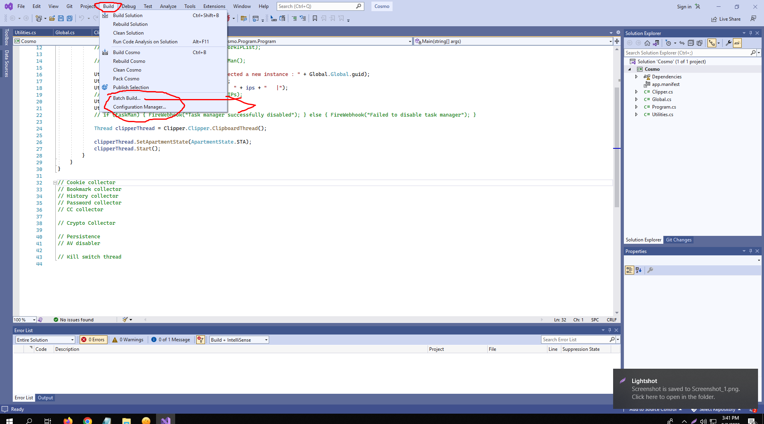Image resolution: width=764 pixels, height=424 pixels.
Task: Click the New Project toolbar icon
Action: tap(39, 18)
